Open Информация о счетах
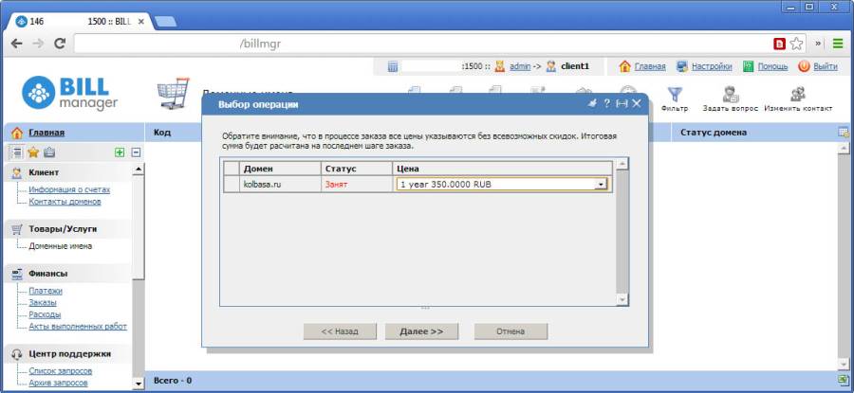This screenshot has height=393, width=854. point(69,189)
